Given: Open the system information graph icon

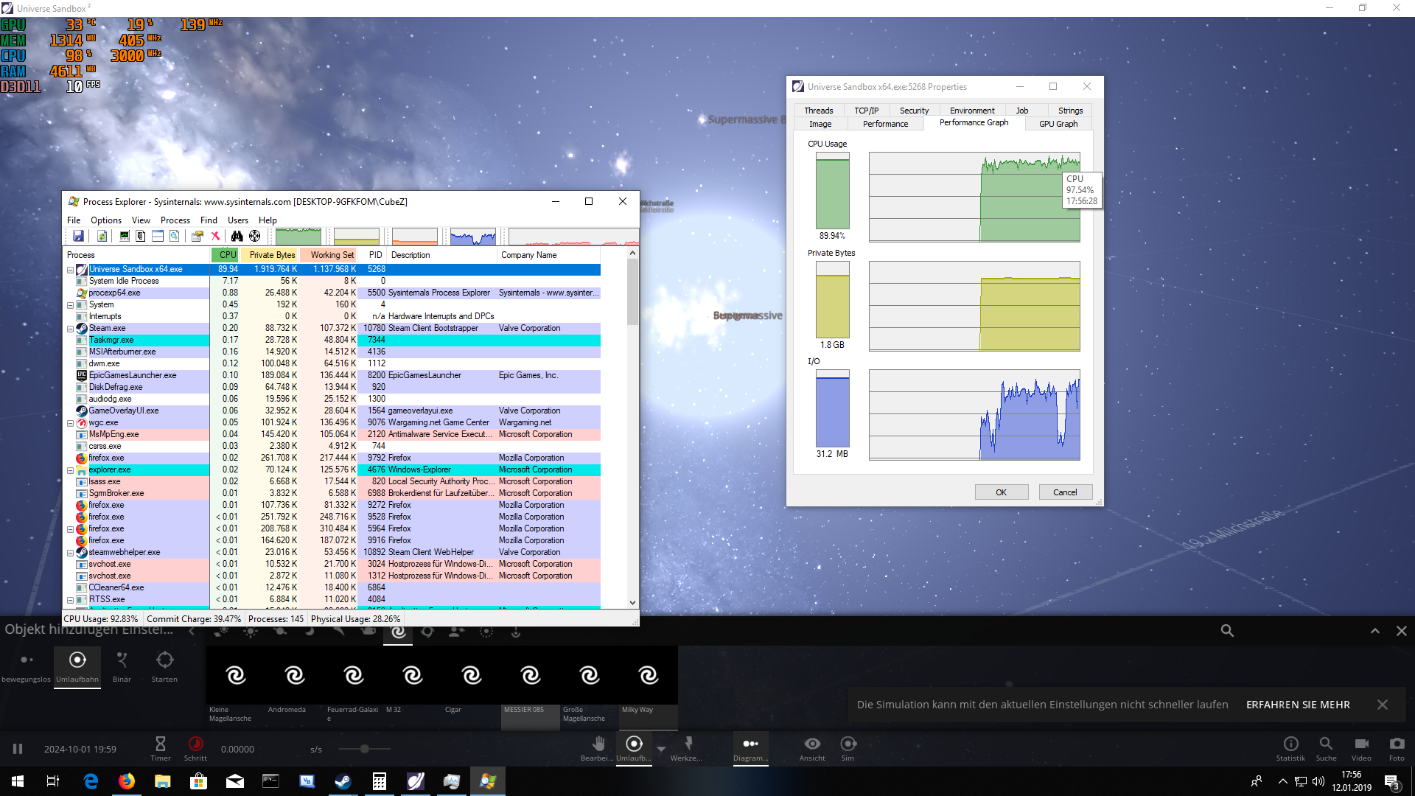Looking at the screenshot, I should (125, 236).
